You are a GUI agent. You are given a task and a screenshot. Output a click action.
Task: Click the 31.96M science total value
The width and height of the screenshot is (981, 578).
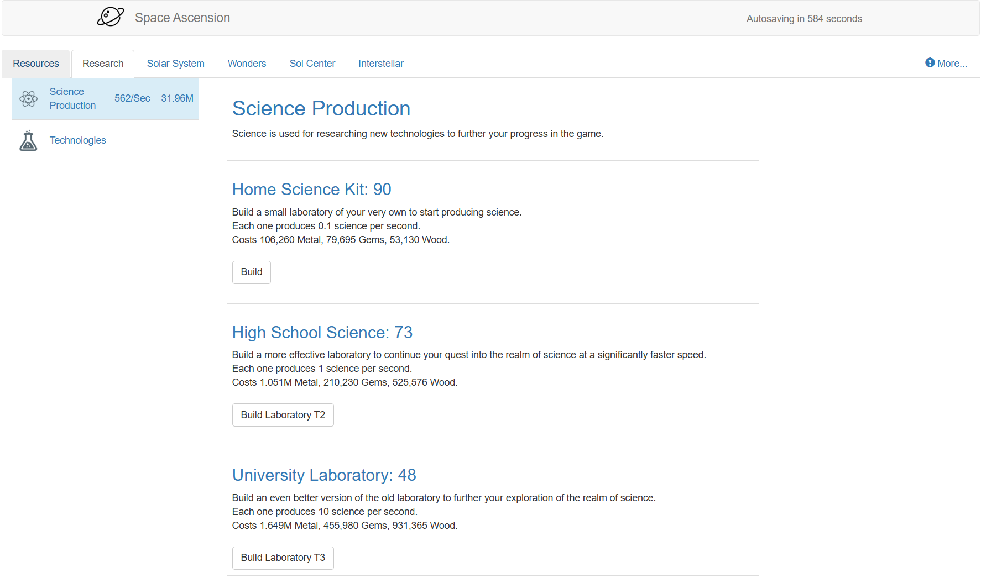[177, 98]
